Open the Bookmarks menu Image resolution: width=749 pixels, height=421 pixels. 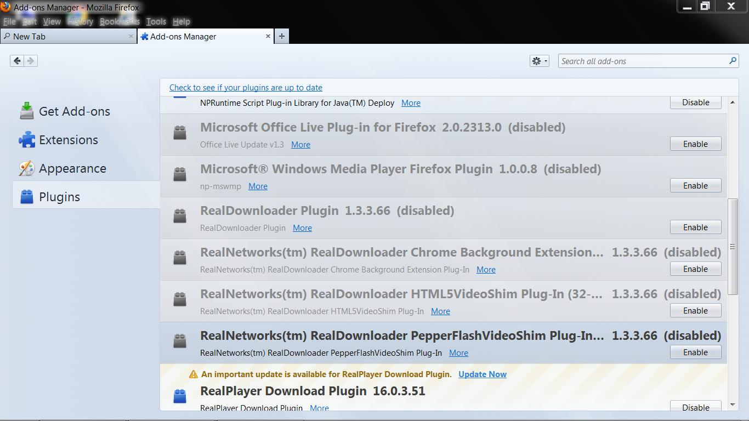pos(120,22)
